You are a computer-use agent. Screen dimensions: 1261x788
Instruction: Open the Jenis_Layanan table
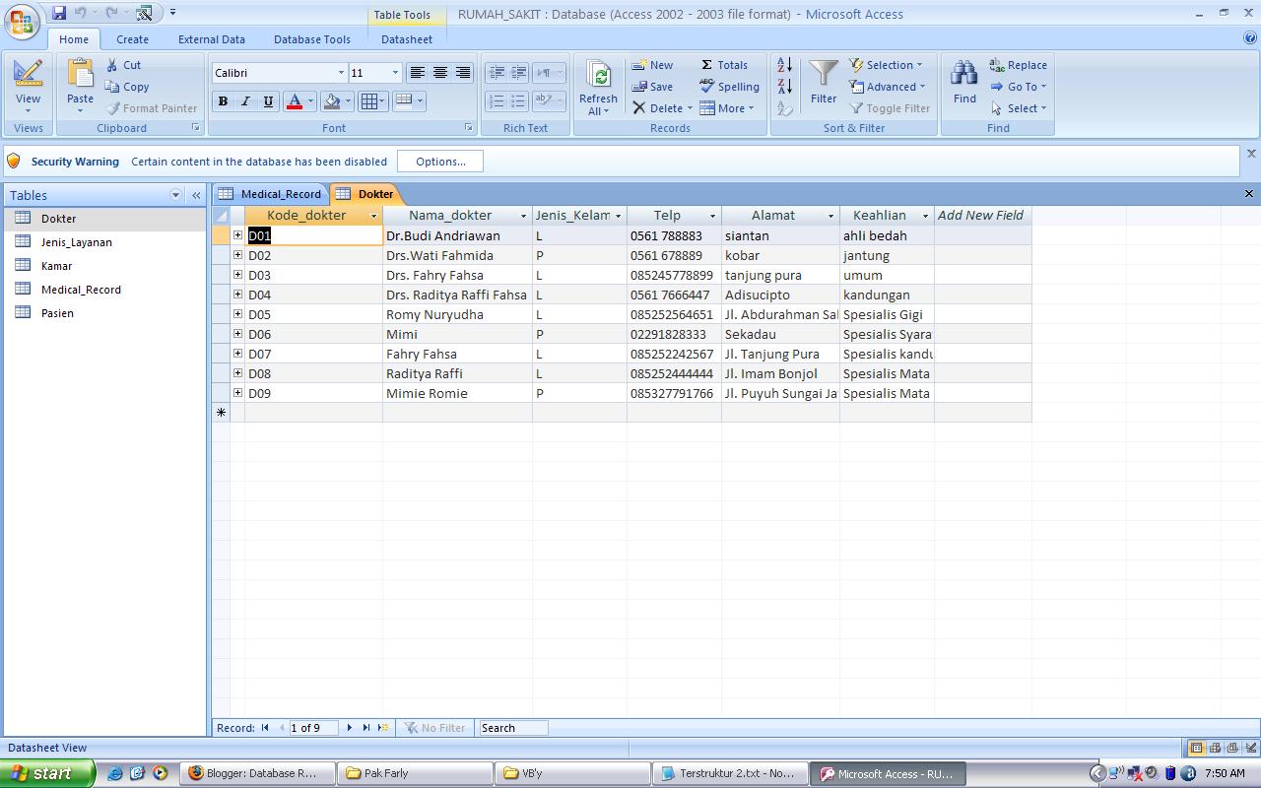tap(76, 242)
